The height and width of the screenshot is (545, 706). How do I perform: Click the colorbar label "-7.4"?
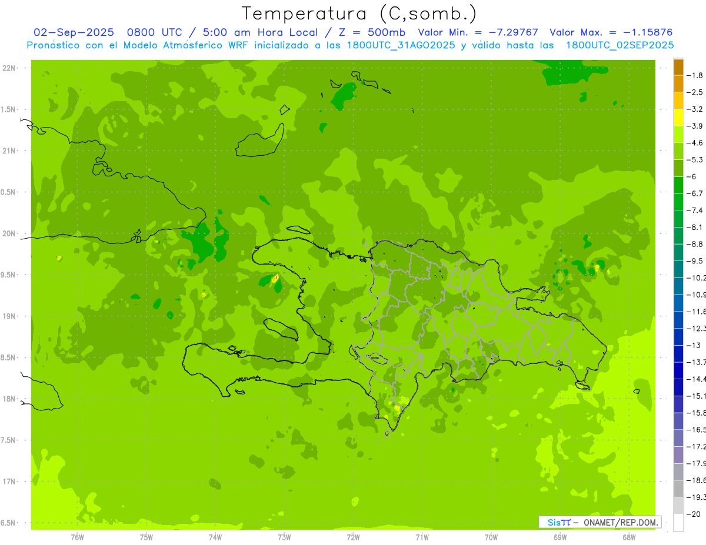coord(696,210)
